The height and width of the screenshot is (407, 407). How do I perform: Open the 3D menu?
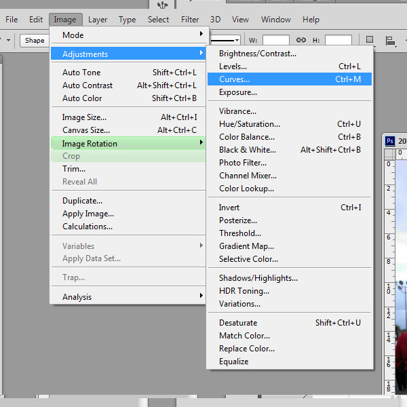pyautogui.click(x=216, y=20)
